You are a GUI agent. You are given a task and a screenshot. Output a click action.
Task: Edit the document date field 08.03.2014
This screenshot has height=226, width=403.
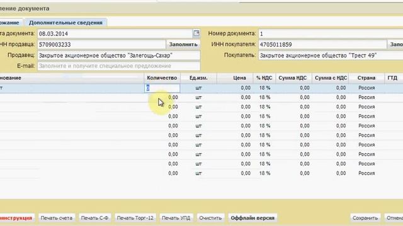point(115,33)
